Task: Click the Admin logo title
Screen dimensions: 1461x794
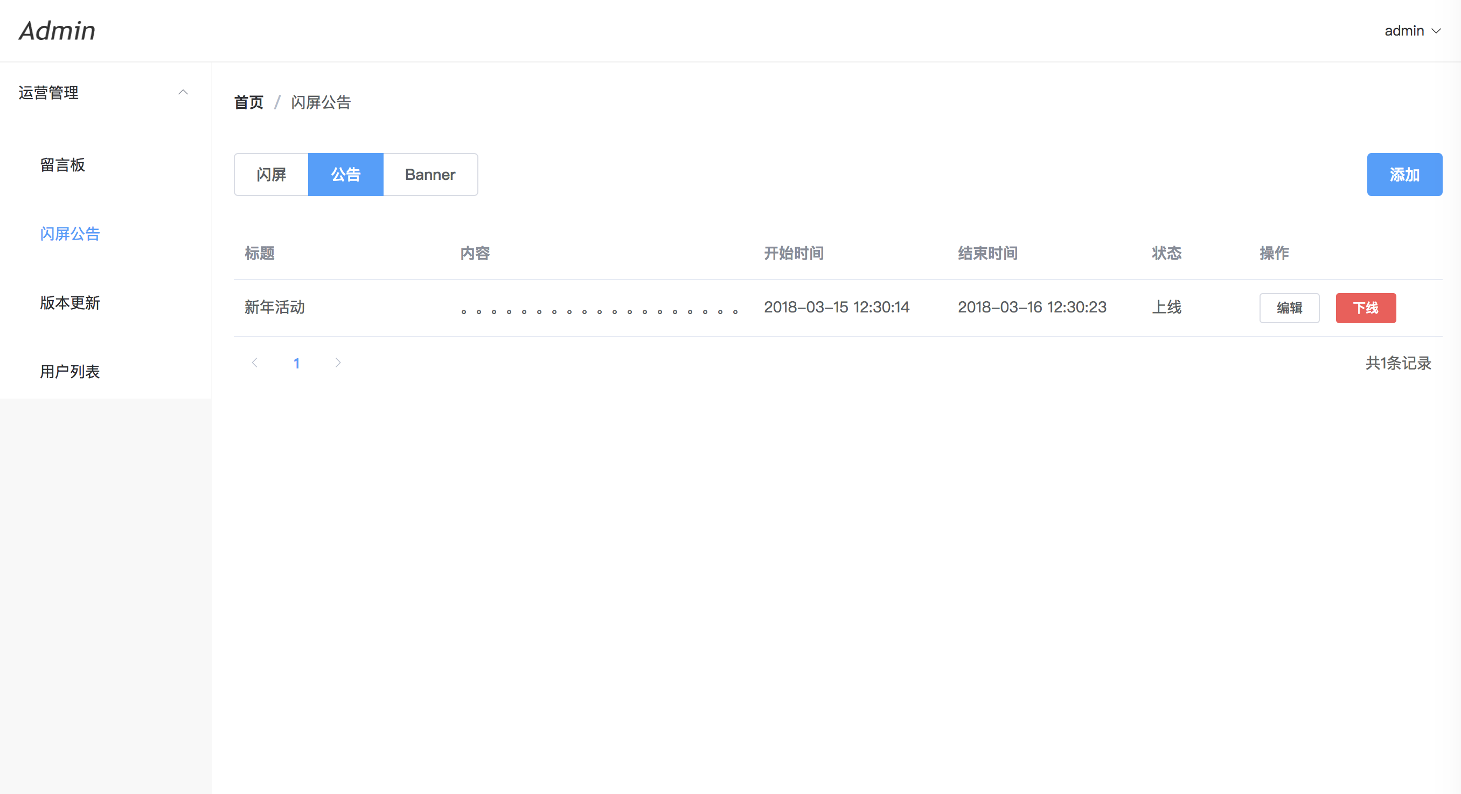Action: click(57, 31)
